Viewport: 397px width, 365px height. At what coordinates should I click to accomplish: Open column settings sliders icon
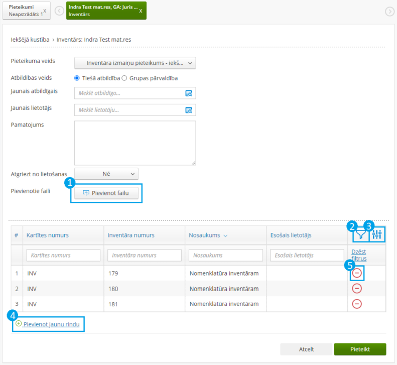[377, 234]
